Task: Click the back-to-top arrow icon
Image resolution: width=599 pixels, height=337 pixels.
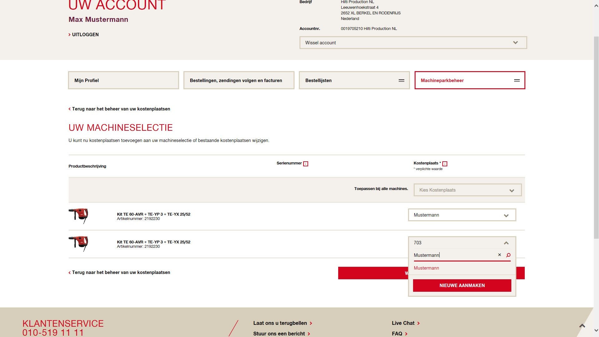Action: coord(582,326)
